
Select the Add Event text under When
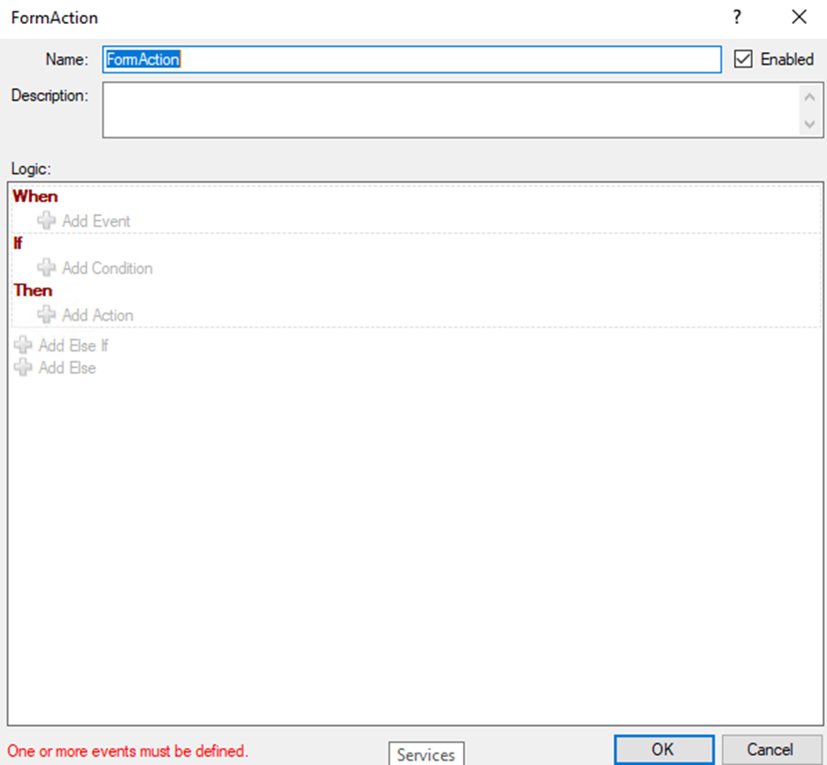96,221
